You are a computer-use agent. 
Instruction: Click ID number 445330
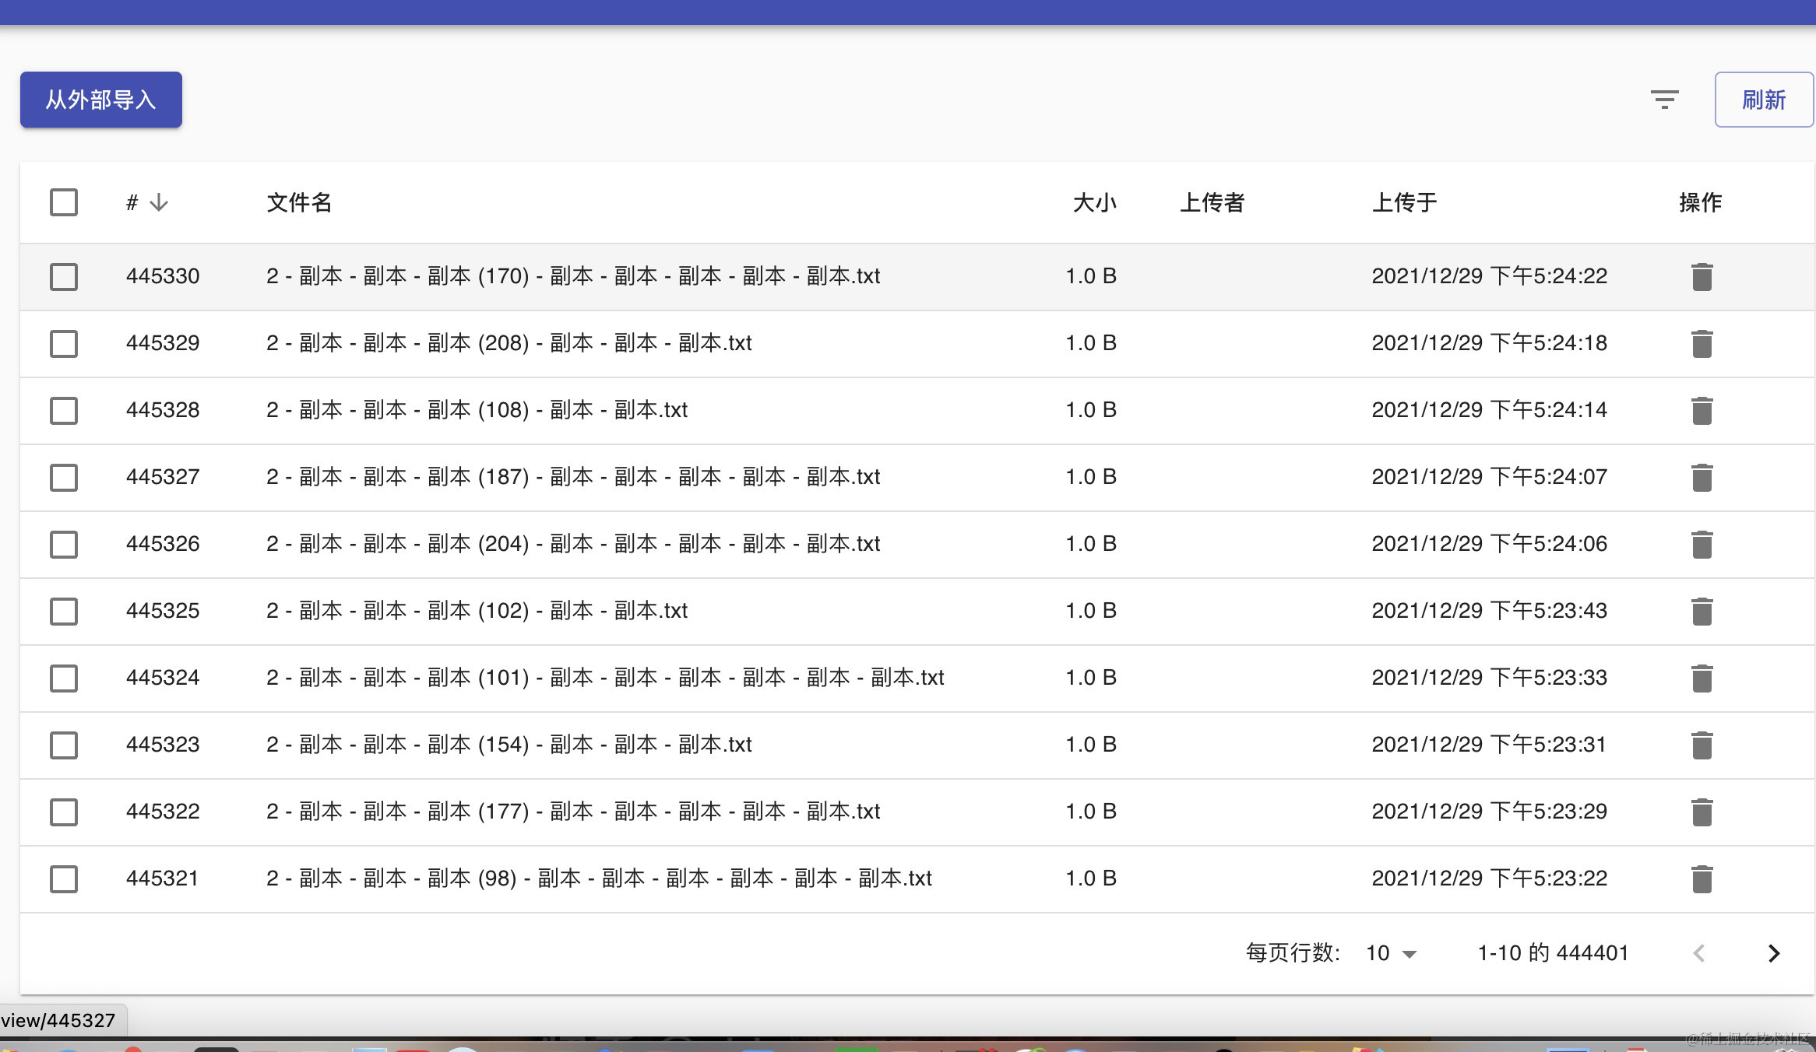click(163, 276)
